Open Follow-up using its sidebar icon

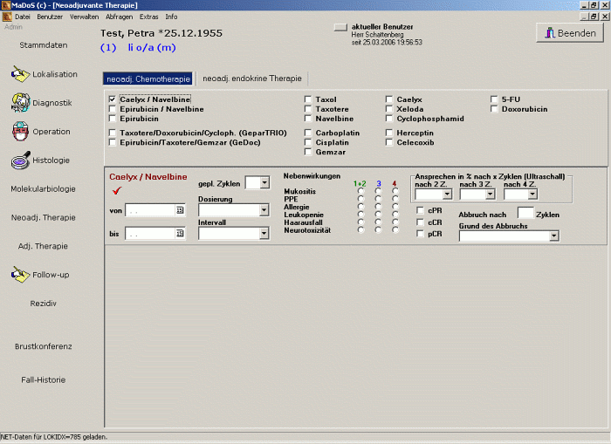(19, 274)
